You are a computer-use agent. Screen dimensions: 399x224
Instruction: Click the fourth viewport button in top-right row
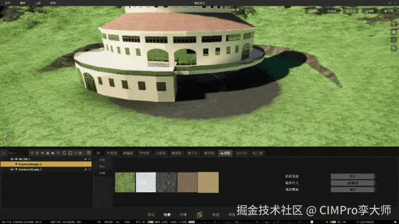(x=370, y=11)
